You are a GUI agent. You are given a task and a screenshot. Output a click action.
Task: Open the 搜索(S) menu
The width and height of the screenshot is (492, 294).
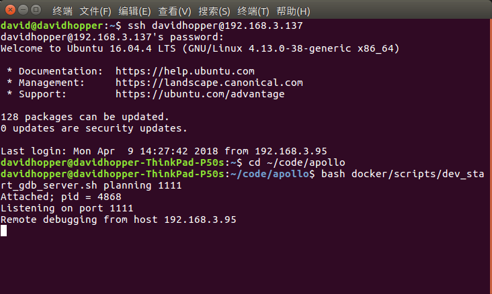point(214,11)
